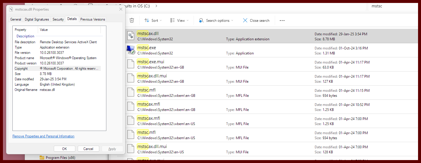Click the mstsc.mfl wbem\en-US file icon
Viewport: 421px width, 163px height.
pyautogui.click(x=131, y=135)
